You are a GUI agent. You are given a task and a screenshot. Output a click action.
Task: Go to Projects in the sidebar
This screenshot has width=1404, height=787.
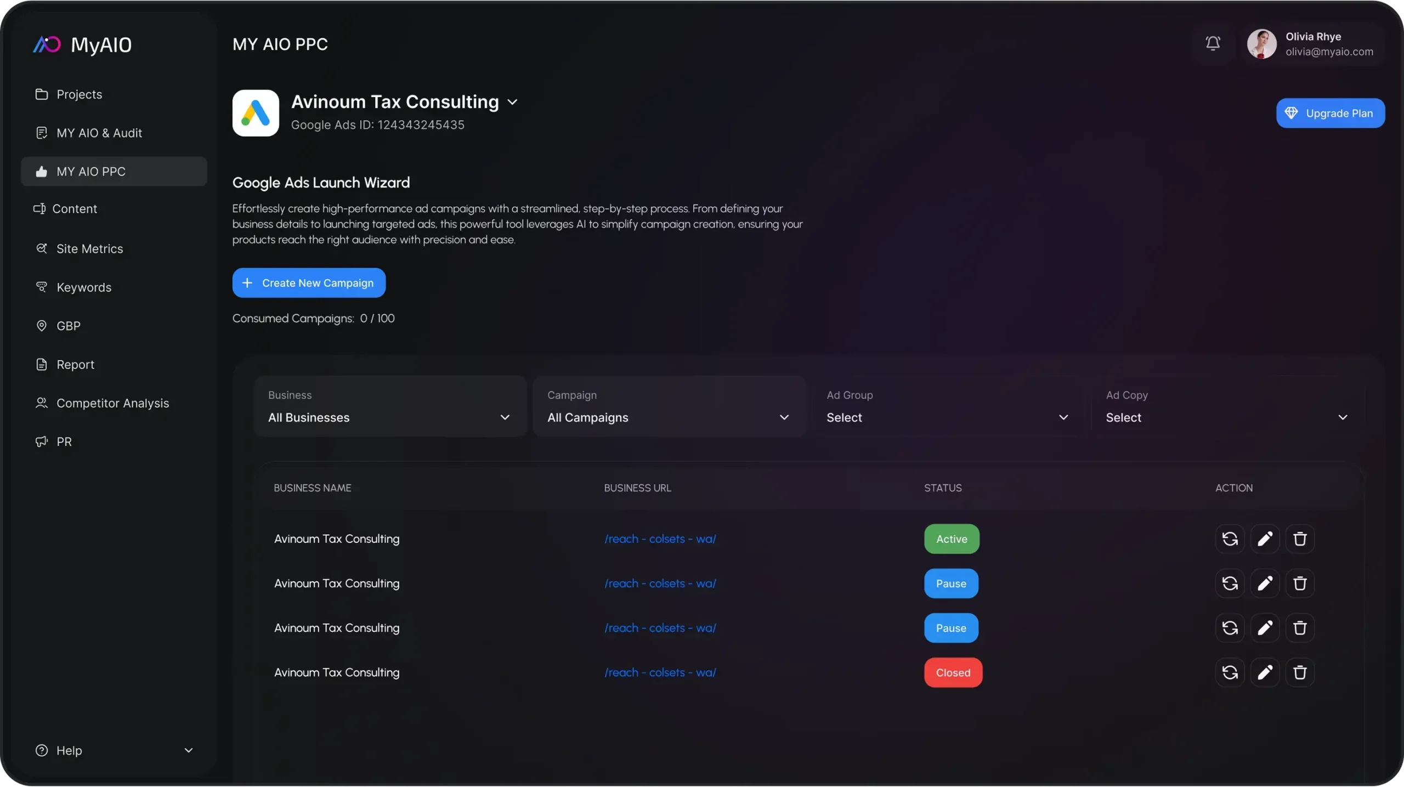[114, 94]
